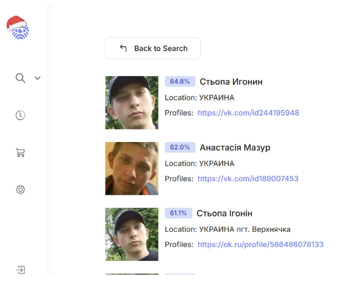Click the back arrow icon in button
The width and height of the screenshot is (339, 283).
click(x=123, y=48)
